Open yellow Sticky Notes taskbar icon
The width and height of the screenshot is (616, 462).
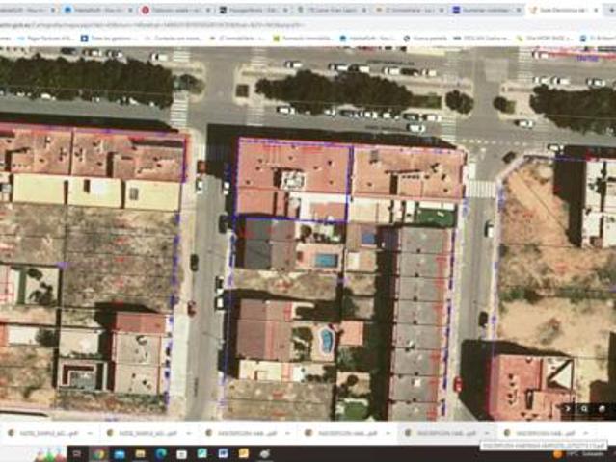coord(244,453)
